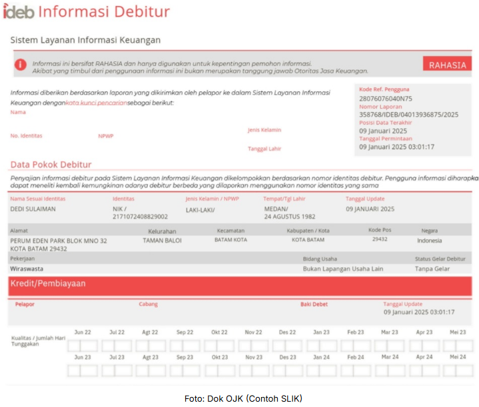479x407 pixels.
Task: Click the box under Jan 24
Action: (x=321, y=370)
